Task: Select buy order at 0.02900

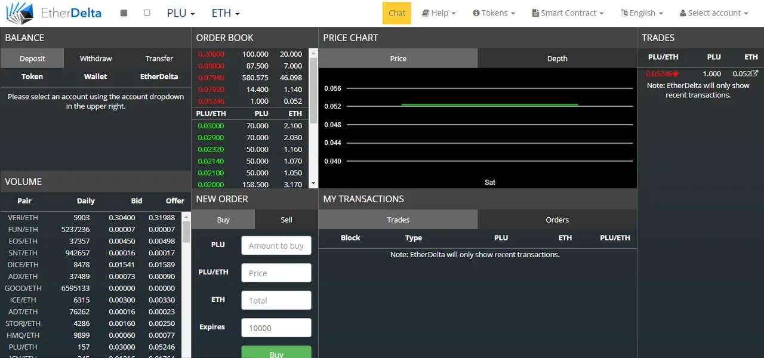Action: coord(250,137)
